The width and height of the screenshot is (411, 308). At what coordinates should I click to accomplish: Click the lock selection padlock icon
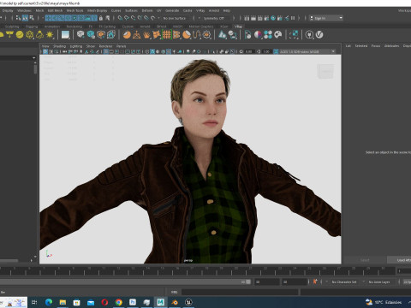tap(101, 18)
